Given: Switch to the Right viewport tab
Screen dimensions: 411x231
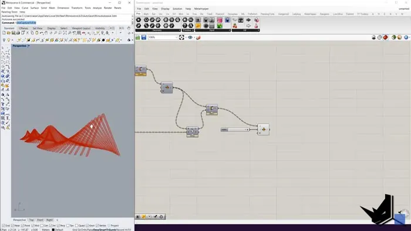Looking at the screenshot, I should coord(49,220).
